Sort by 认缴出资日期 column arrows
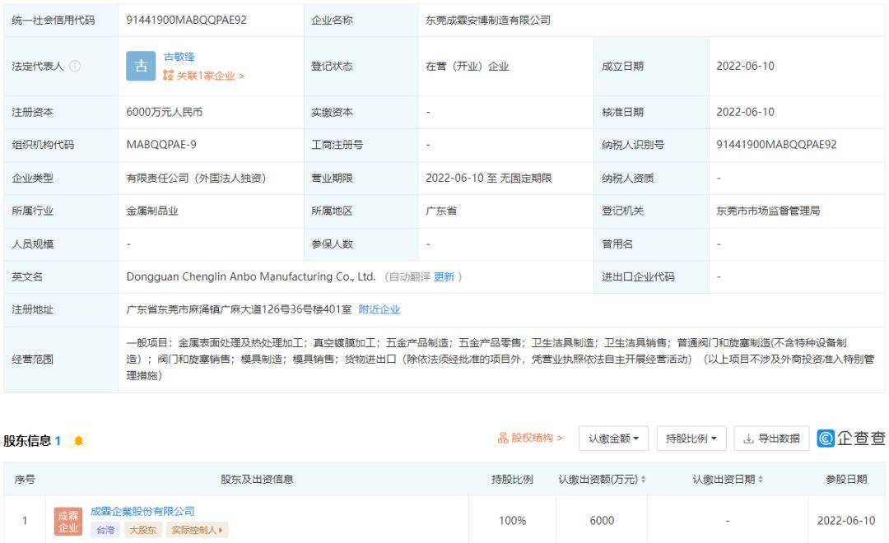The image size is (889, 543). 760,480
